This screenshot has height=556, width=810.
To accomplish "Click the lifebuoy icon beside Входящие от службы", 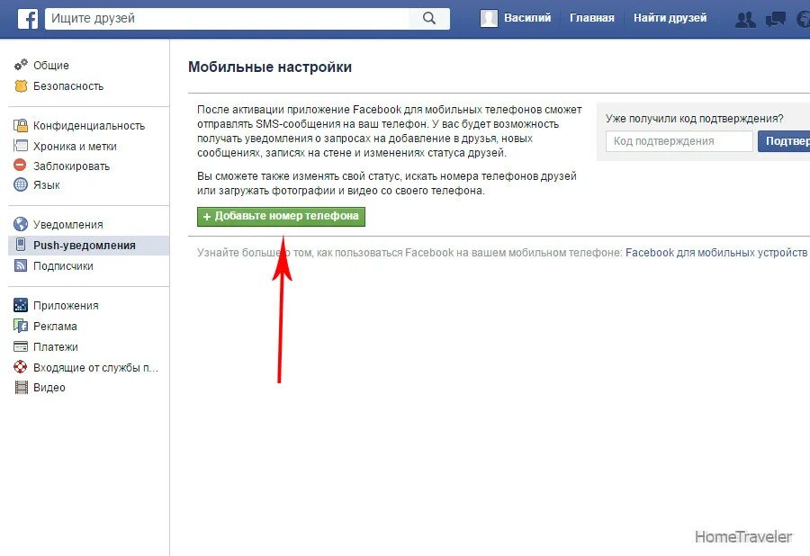I will (x=20, y=367).
